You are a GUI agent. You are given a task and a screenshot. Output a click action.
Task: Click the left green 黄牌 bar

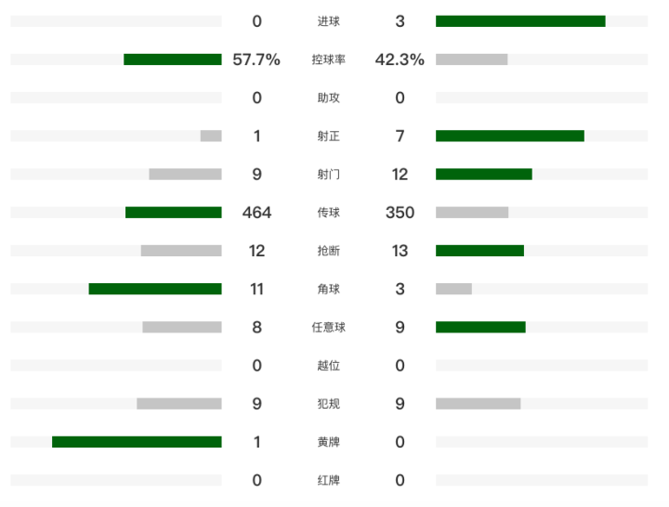click(137, 442)
